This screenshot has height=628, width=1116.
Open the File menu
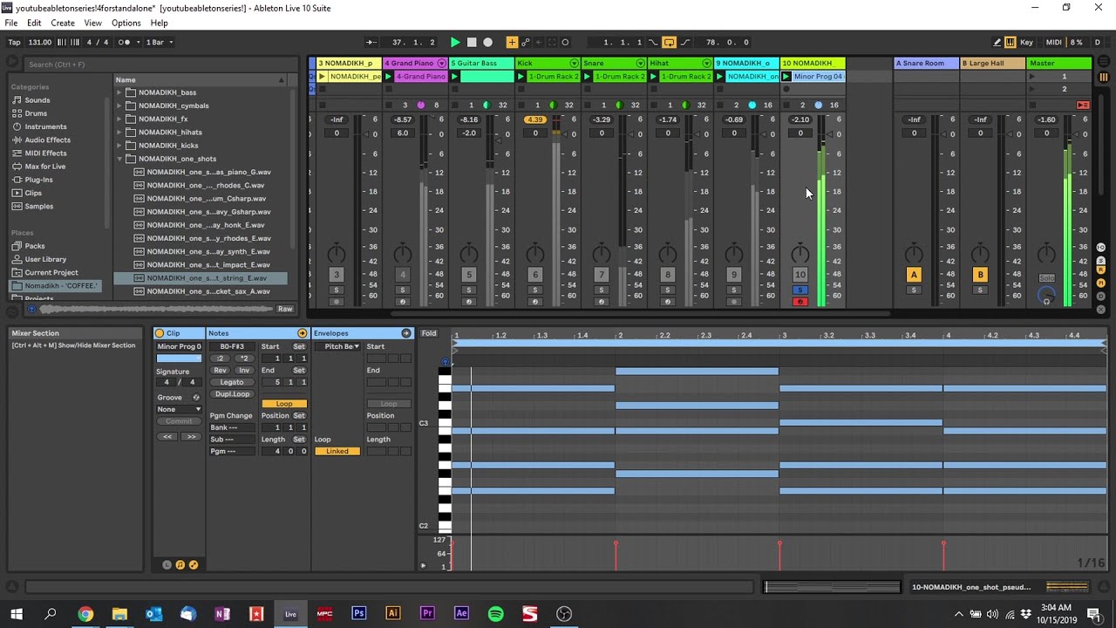[11, 23]
